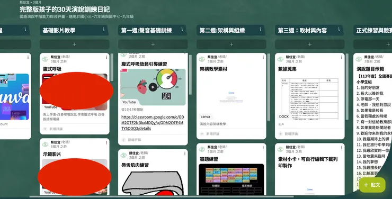This screenshot has height=199, width=392.
Task: Click plus icon beside 新增評論 on 數據蒐集 card
Action: tap(280, 134)
